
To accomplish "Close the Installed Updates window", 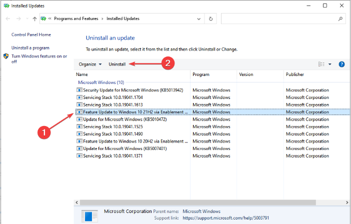I will click(341, 5).
